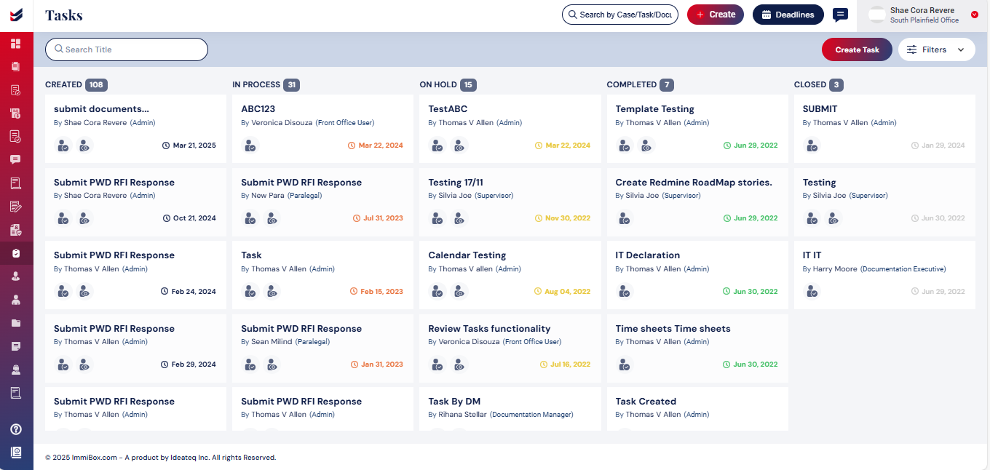Image resolution: width=990 pixels, height=470 pixels.
Task: Focus the Search Title input field
Action: point(127,49)
